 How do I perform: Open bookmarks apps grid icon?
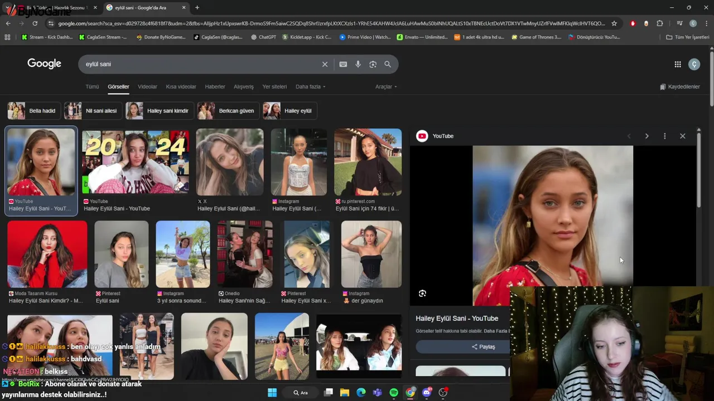7,37
